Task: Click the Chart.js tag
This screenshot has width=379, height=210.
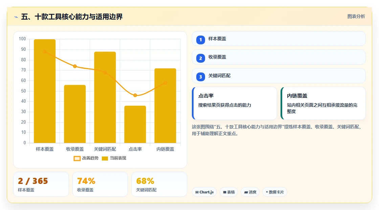Action: coord(204,192)
